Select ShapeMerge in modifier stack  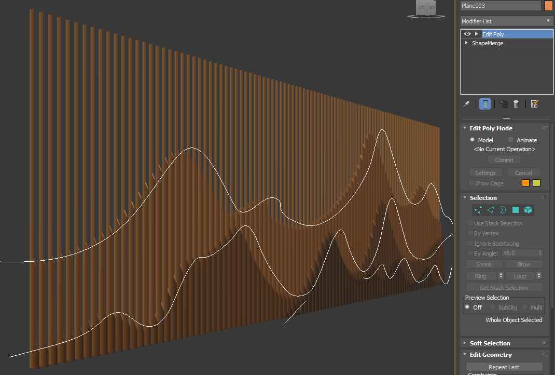point(488,43)
